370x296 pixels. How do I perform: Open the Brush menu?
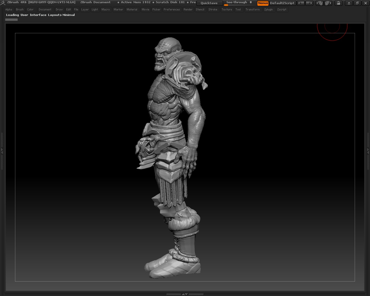[x=20, y=10]
